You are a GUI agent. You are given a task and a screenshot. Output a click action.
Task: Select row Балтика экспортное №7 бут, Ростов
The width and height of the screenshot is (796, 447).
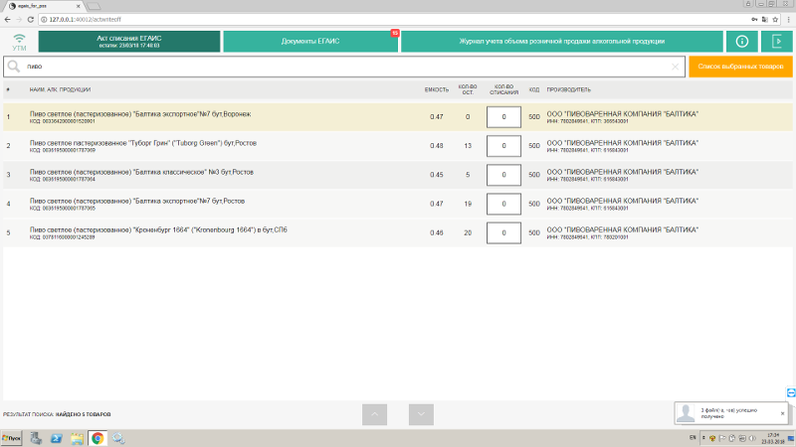tap(397, 204)
